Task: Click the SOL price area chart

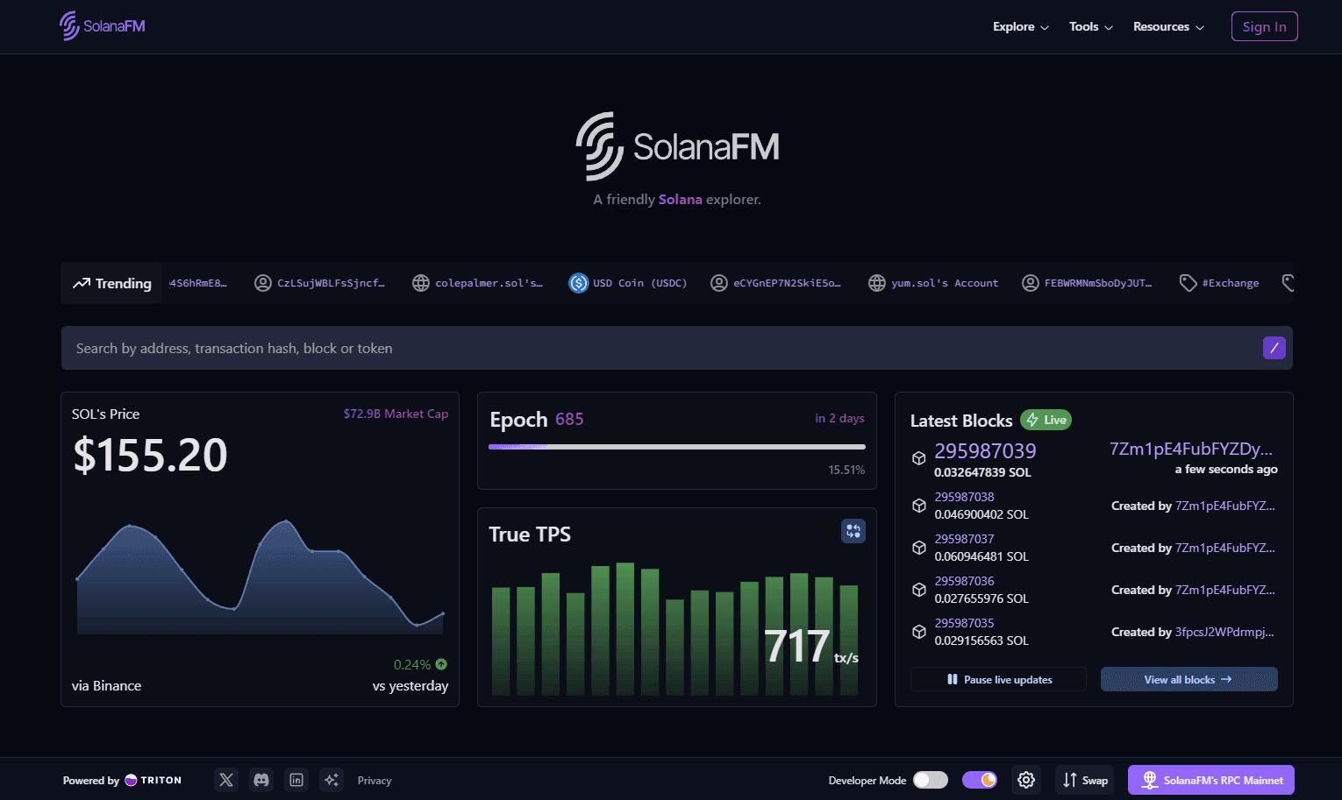Action: pos(261,577)
